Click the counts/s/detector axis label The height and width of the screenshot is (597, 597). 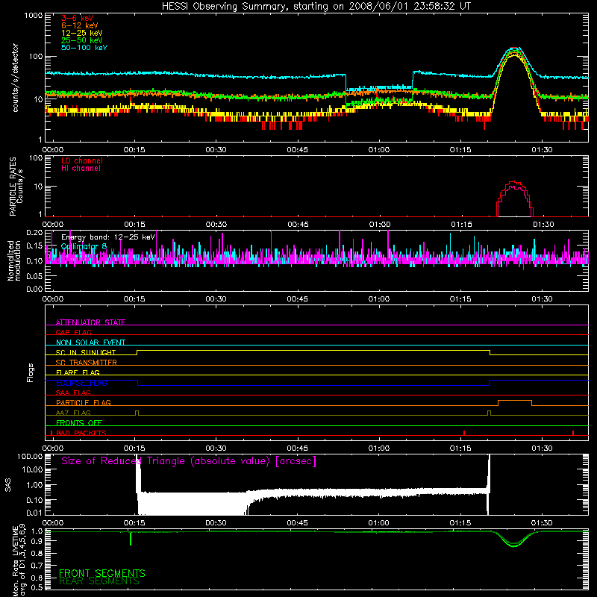(15, 78)
